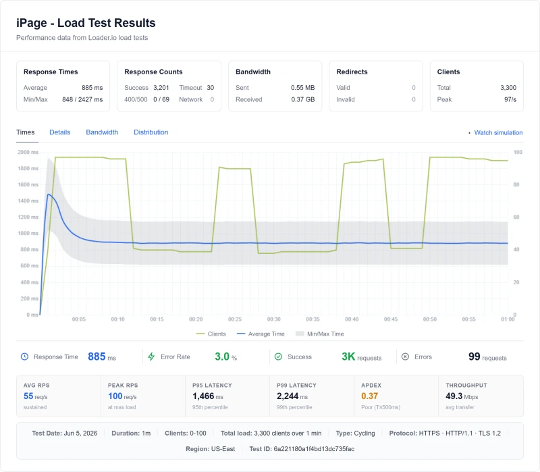Image resolution: width=540 pixels, height=472 pixels.
Task: Click the Test ID 6a221180a1f4bd13dc735fac
Action: [x=302, y=449]
